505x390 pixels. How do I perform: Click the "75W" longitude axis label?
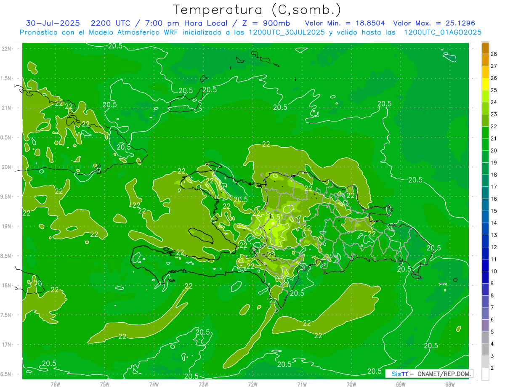coord(105,385)
